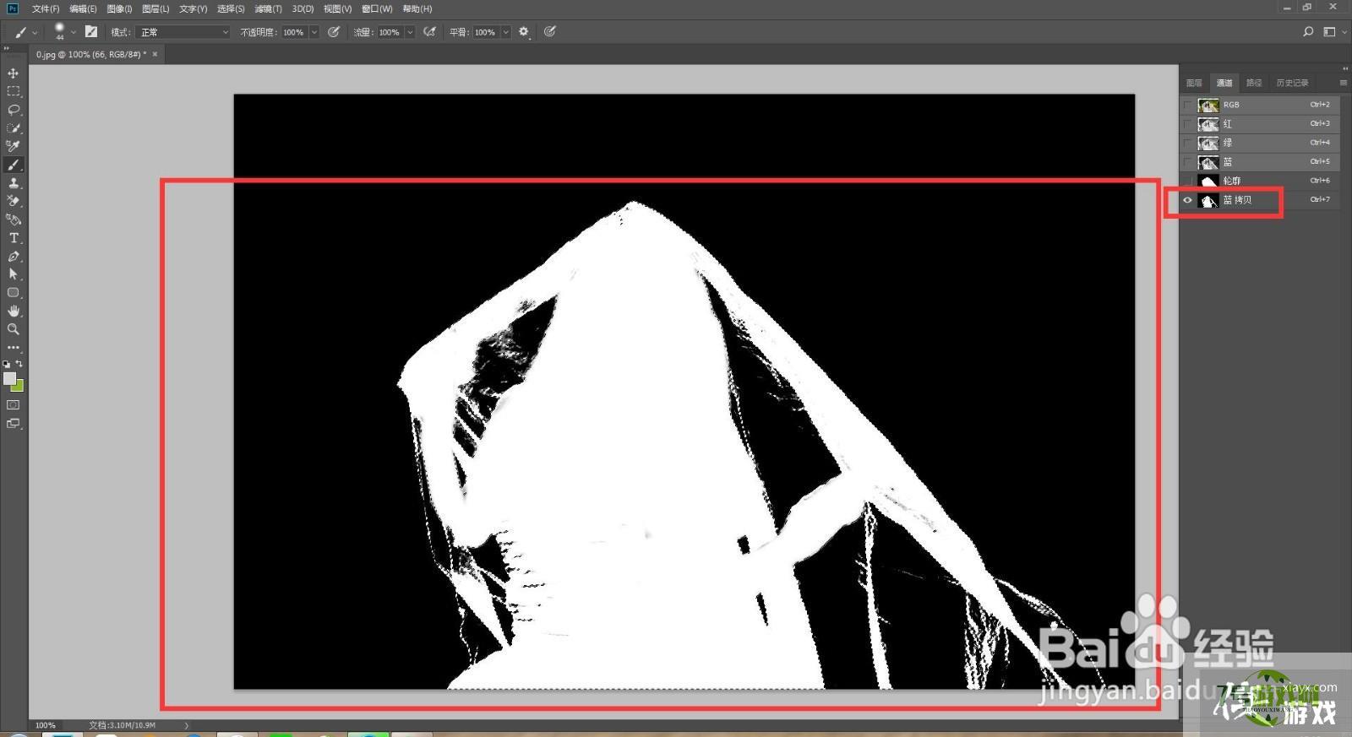The image size is (1352, 737).
Task: Enable airbrush build-up effects
Action: [429, 32]
